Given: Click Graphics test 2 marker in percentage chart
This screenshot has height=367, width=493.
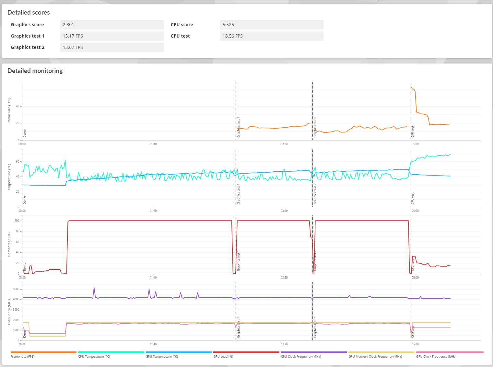Looking at the screenshot, I should (315, 261).
